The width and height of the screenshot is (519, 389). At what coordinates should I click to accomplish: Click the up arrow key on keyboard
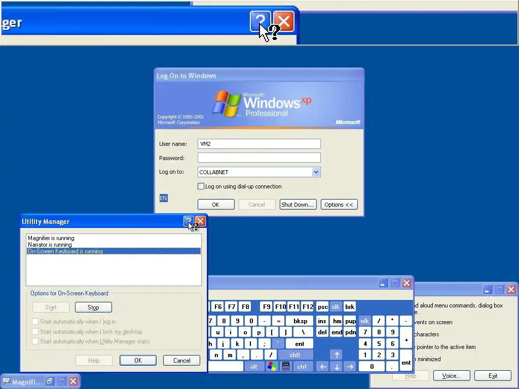(337, 355)
